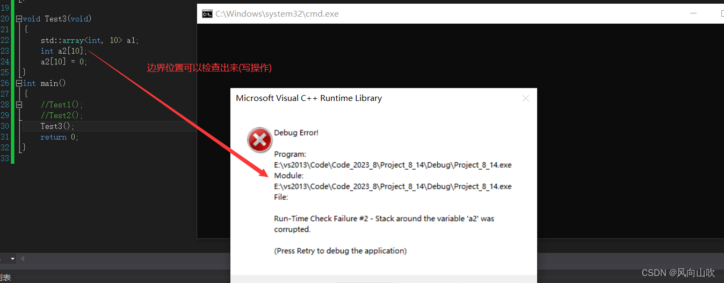Click line number 33 in the gutter

5,158
